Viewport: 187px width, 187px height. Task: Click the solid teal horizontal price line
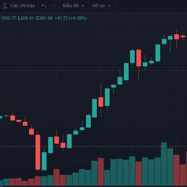tap(93, 70)
